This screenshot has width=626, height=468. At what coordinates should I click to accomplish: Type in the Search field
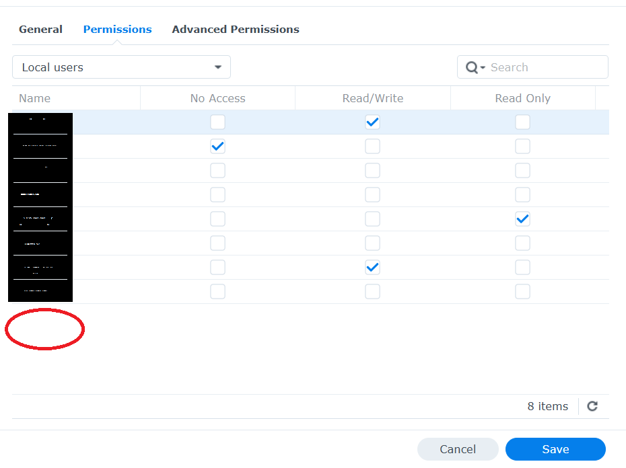pyautogui.click(x=545, y=67)
